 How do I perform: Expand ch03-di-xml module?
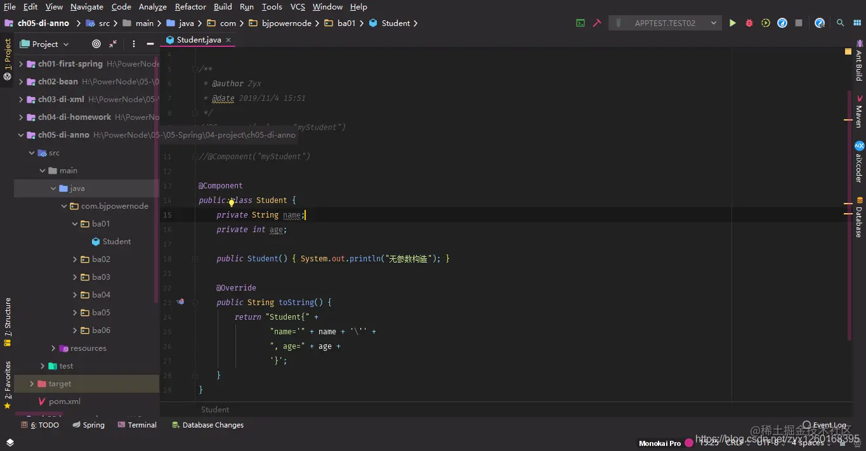click(x=21, y=100)
